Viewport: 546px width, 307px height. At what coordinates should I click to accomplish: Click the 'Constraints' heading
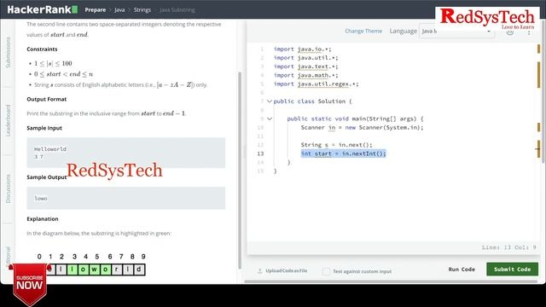tap(42, 49)
